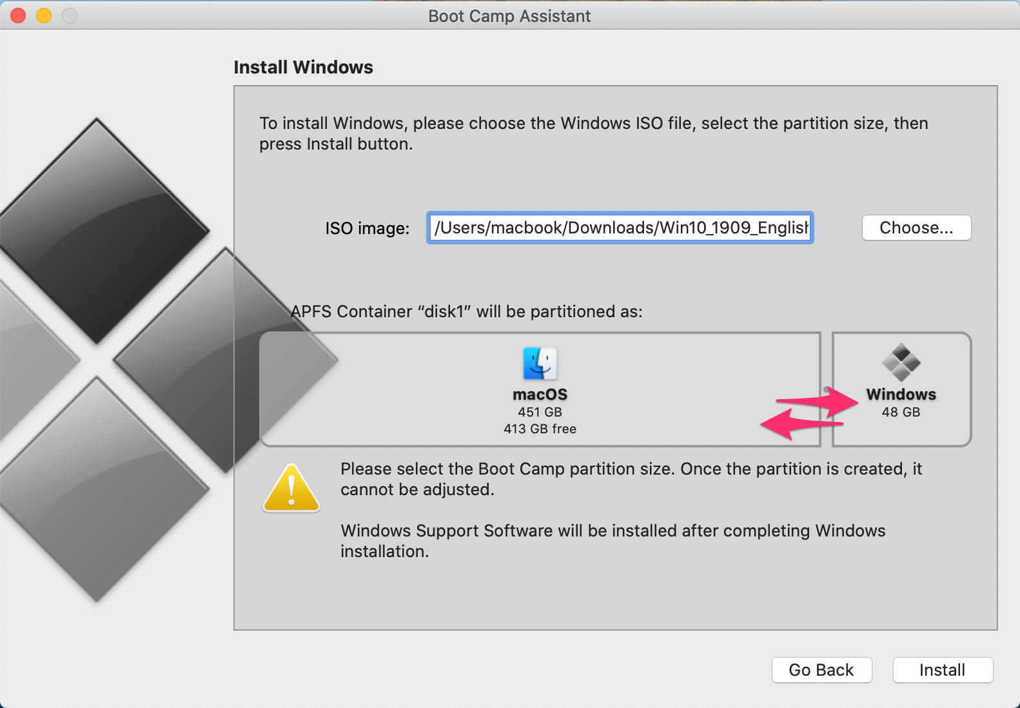Select the Windows partition labeled 48 GB
The image size is (1020, 708).
point(901,389)
